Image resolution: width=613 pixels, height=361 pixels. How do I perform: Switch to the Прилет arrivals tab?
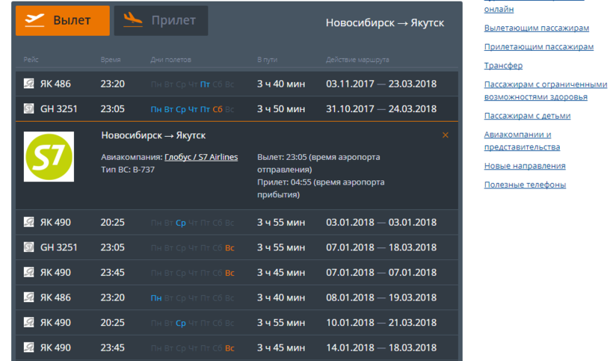[161, 20]
